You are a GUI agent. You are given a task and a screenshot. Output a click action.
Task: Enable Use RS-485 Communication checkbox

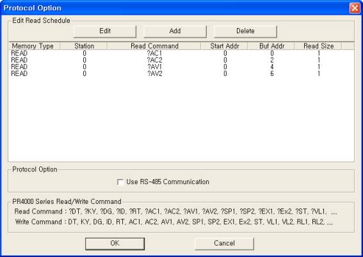coord(120,182)
